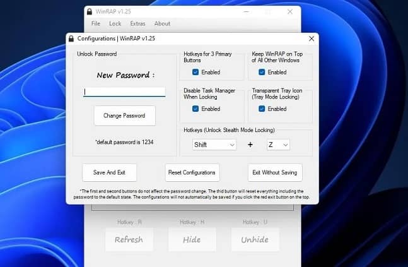Toggle Transparent Tray Icon checkbox
The width and height of the screenshot is (408, 267).
[x=262, y=109]
